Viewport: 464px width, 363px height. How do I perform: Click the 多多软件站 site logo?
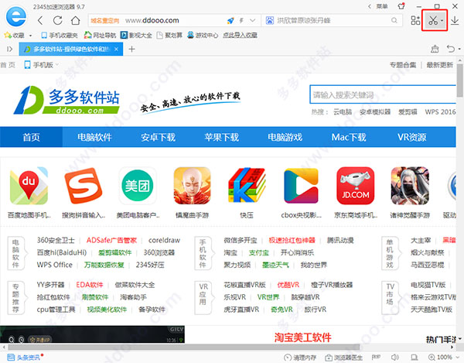pyautogui.click(x=67, y=100)
